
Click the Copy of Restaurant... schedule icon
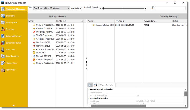pyautogui.click(x=34, y=63)
